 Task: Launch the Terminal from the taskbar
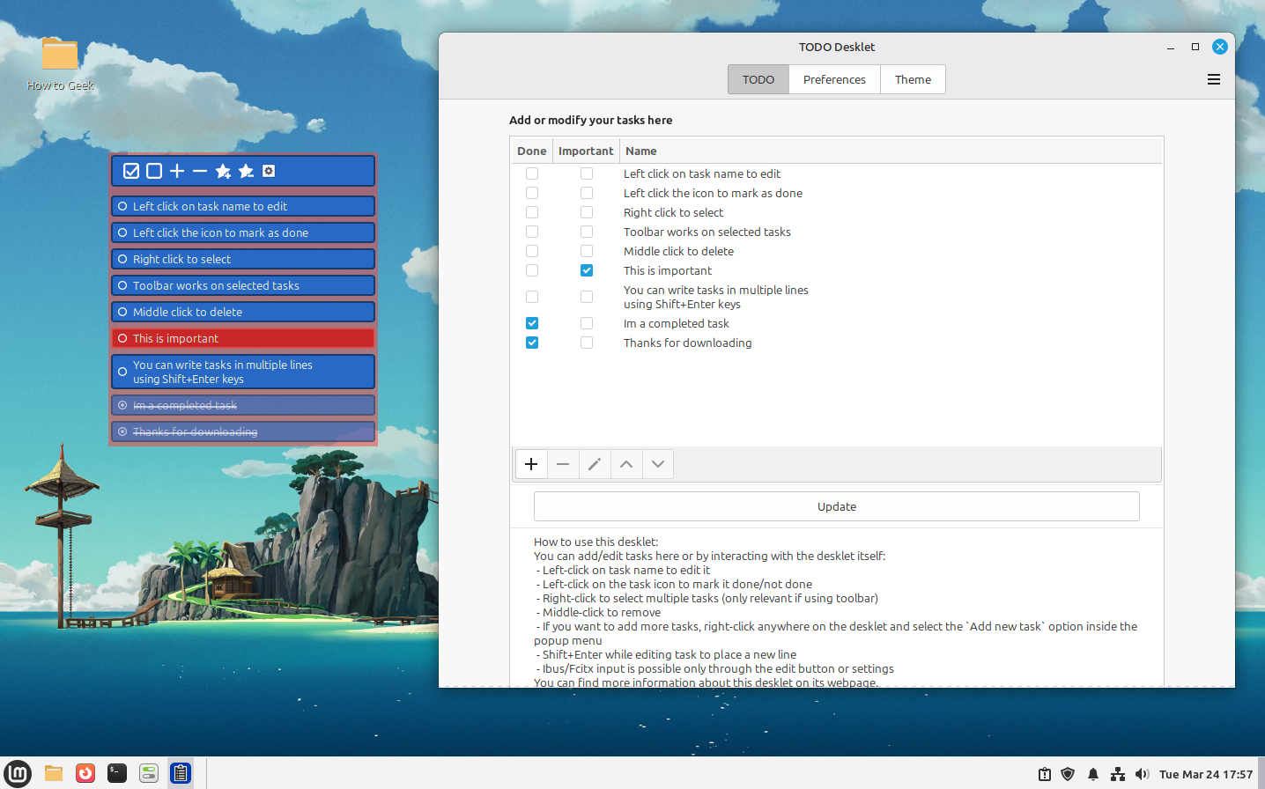tap(117, 773)
